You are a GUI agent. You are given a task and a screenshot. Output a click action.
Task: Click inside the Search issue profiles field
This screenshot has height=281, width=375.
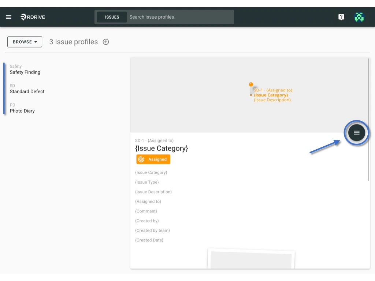point(179,17)
